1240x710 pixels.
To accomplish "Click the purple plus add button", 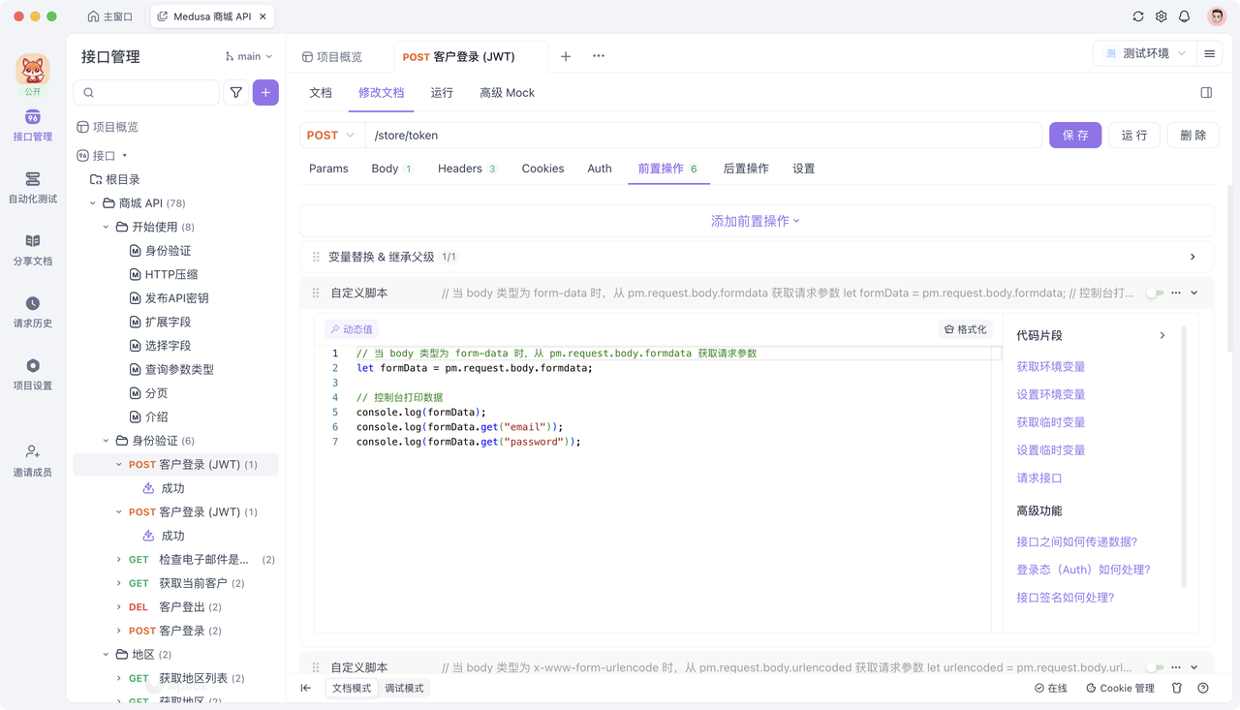I will click(x=265, y=92).
